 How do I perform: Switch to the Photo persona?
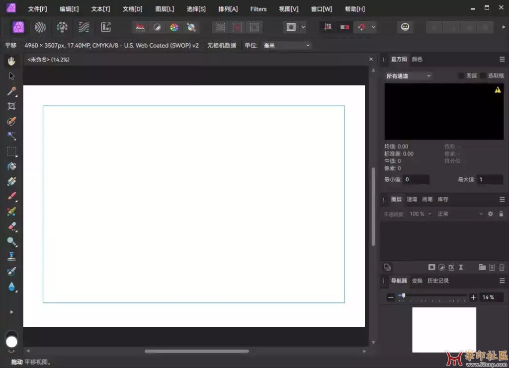(x=18, y=27)
